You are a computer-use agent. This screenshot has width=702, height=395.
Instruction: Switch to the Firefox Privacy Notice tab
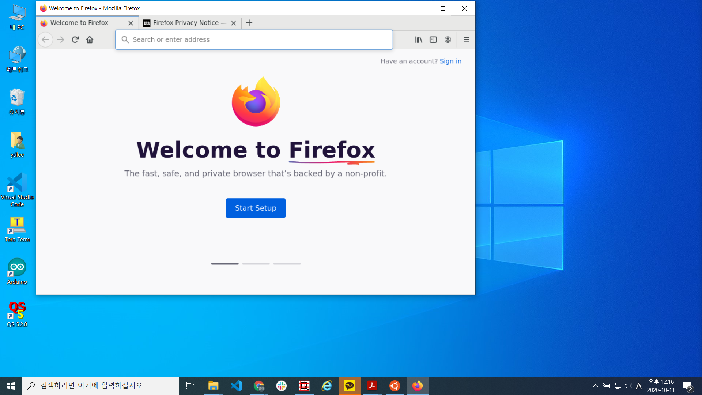coord(185,23)
